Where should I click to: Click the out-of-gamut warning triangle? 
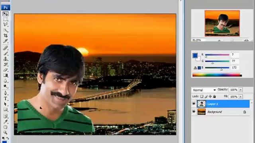(195, 68)
